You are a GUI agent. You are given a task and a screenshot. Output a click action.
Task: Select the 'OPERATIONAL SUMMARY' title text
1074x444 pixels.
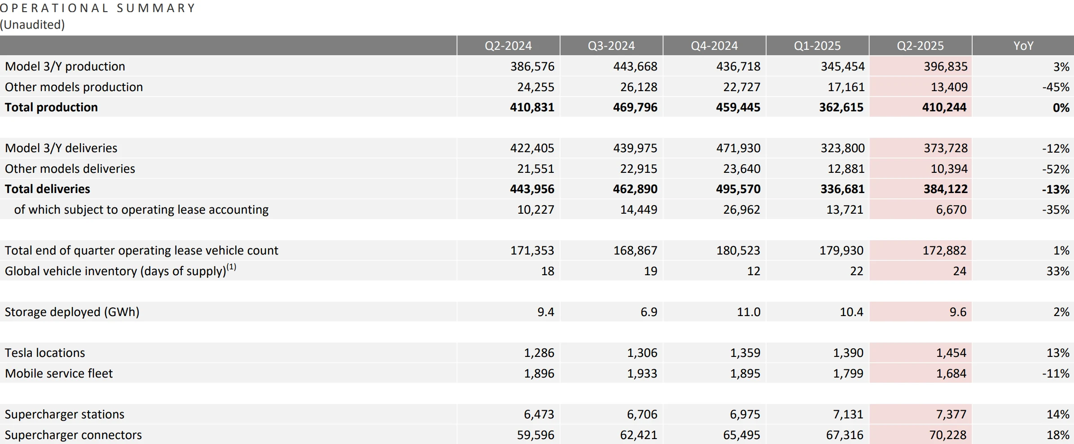click(97, 8)
